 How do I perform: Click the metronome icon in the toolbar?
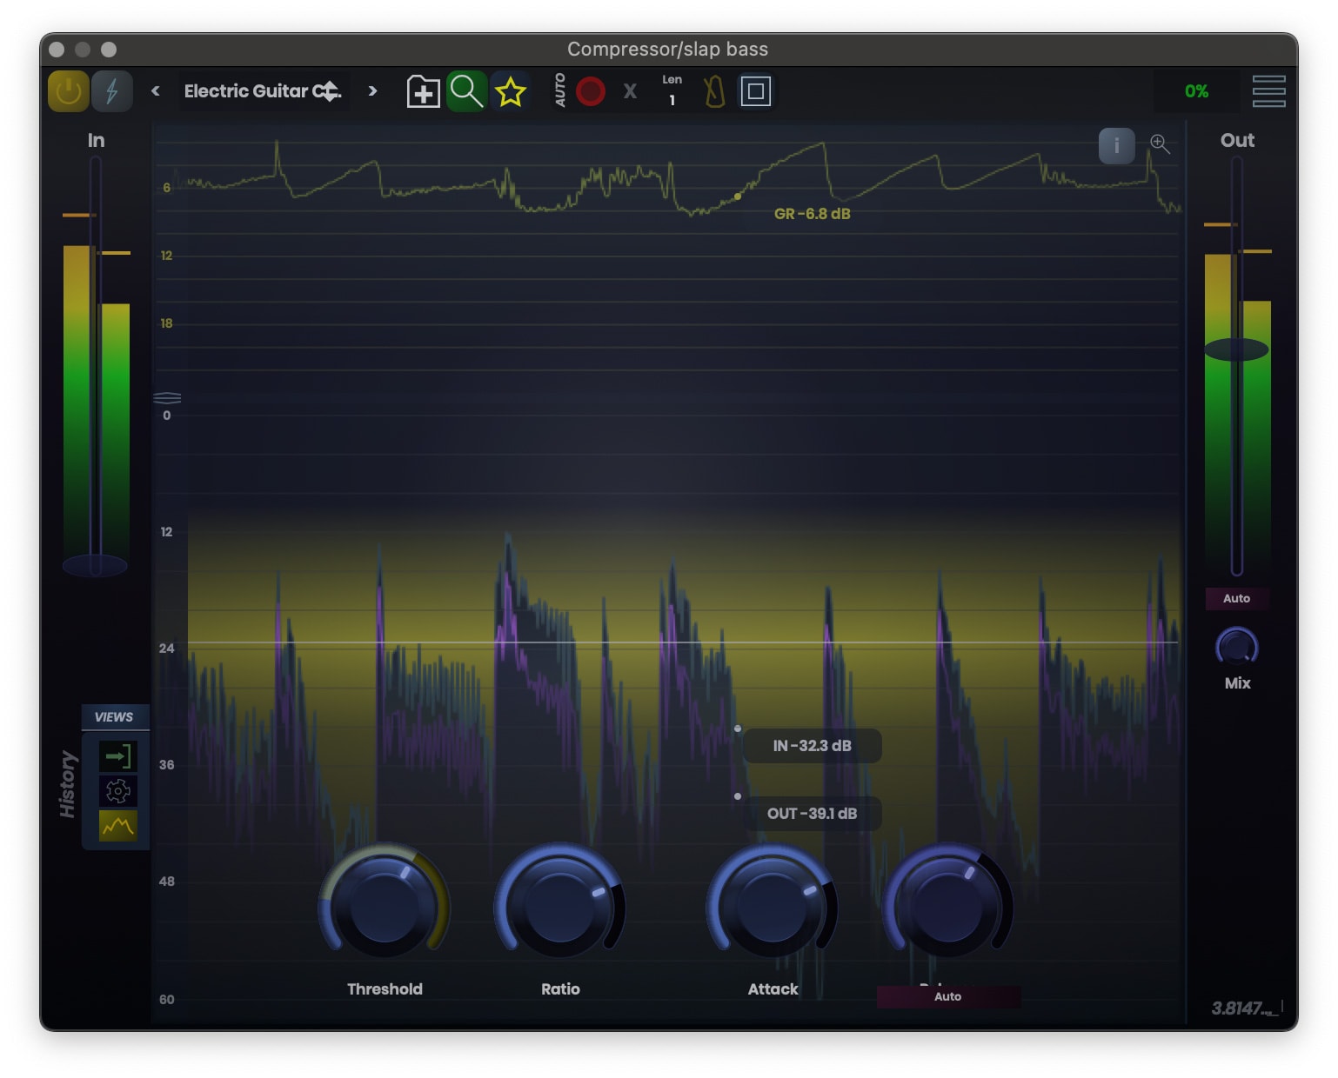[x=713, y=90]
